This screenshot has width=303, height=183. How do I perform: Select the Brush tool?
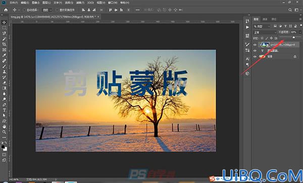[x=4, y=66]
